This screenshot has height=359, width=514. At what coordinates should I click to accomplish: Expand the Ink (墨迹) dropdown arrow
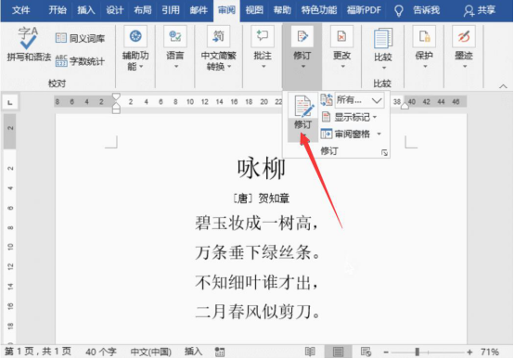point(465,66)
